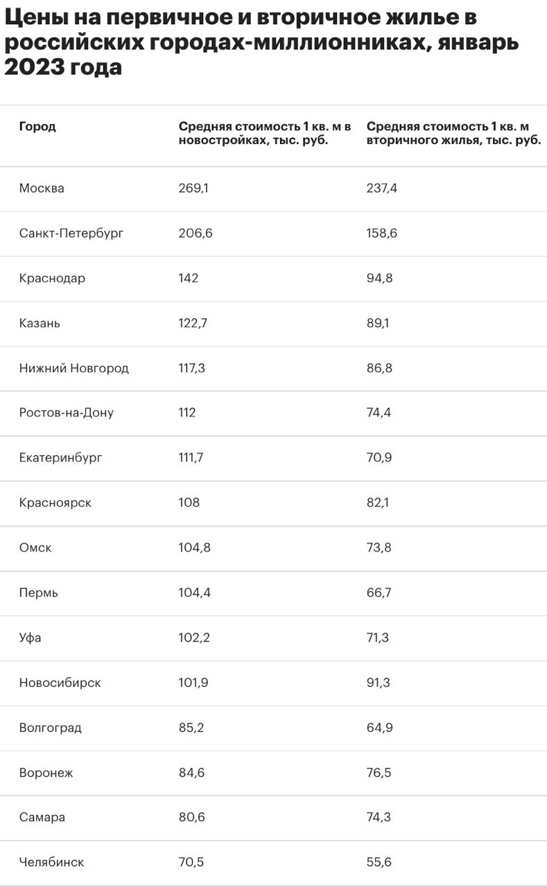Select the Новосибирск city cell
Screen dimensions: 547x887
(x=60, y=683)
